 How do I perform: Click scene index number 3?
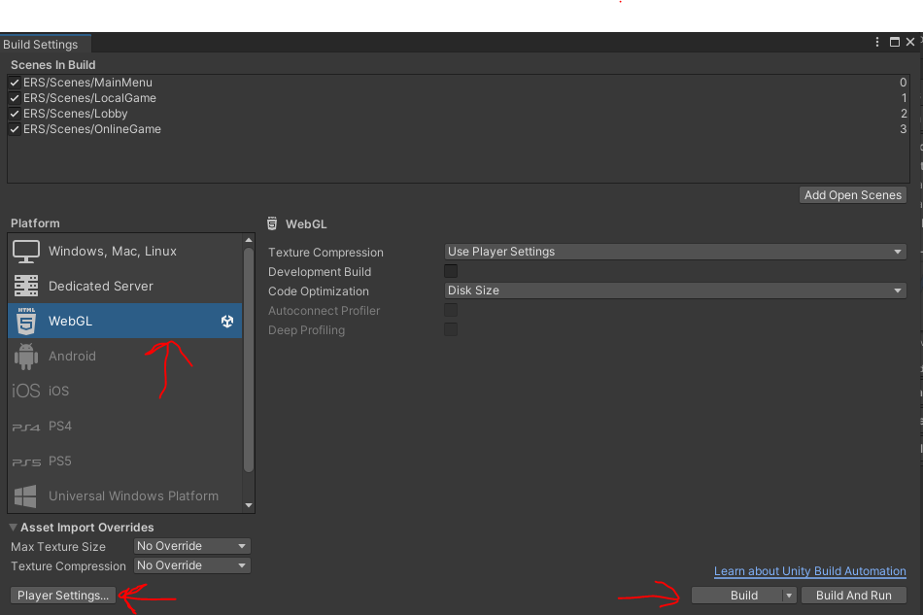coord(903,129)
